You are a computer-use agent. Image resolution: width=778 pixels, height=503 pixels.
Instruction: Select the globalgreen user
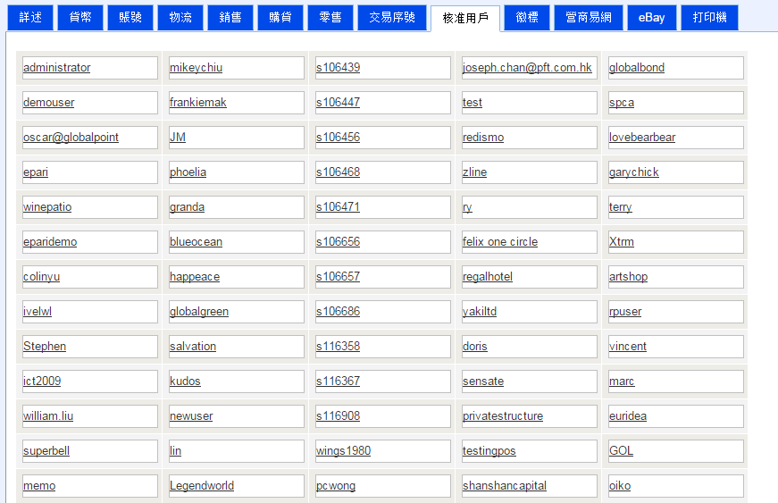pos(199,312)
